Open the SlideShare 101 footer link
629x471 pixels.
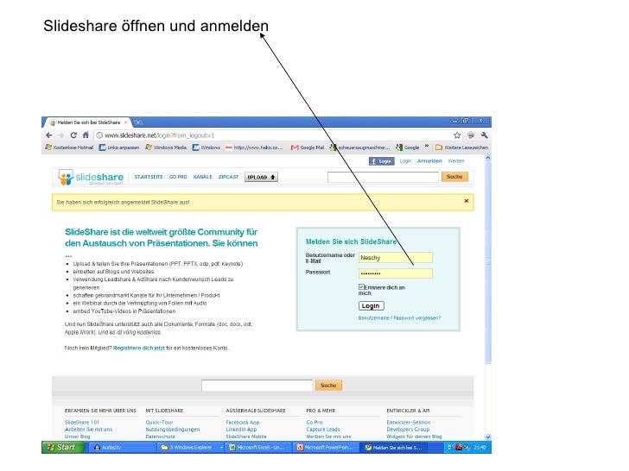82,422
